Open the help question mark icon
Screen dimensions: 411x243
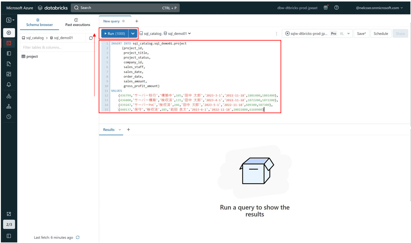click(x=337, y=8)
